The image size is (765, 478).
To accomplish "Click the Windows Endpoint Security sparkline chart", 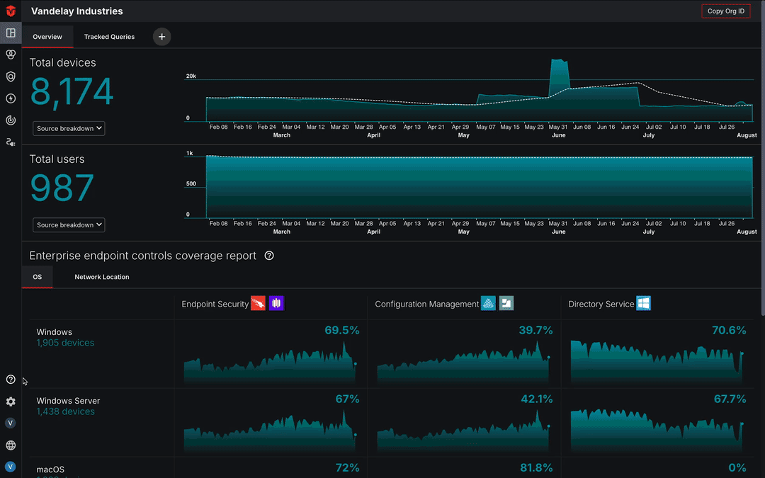I will click(x=271, y=361).
